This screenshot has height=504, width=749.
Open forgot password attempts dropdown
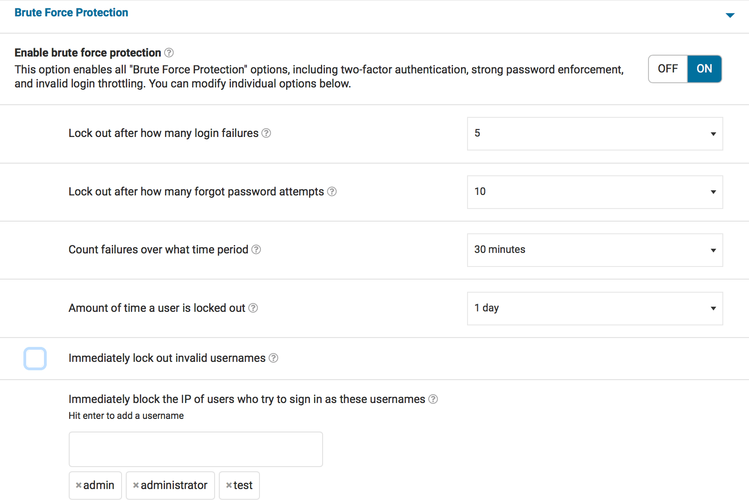tap(595, 192)
